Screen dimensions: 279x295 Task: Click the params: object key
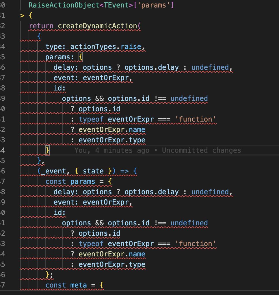point(59,57)
